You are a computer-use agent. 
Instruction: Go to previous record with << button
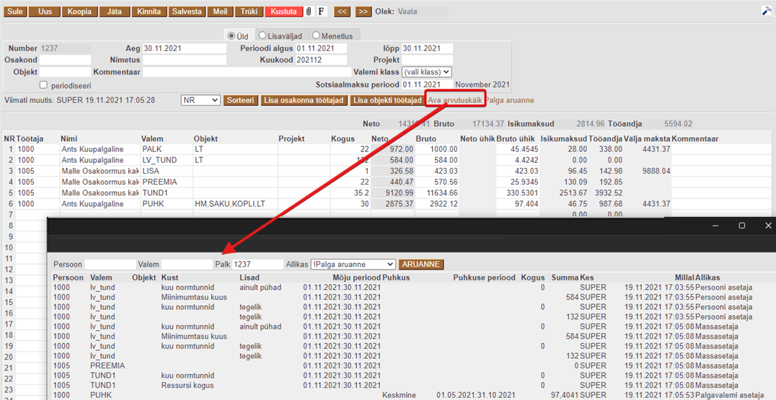pos(343,12)
